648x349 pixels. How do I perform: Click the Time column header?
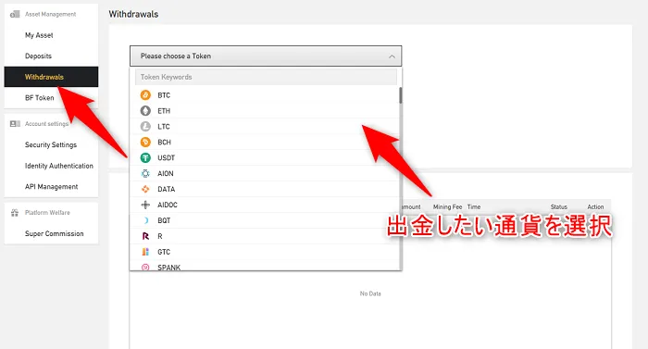click(474, 206)
